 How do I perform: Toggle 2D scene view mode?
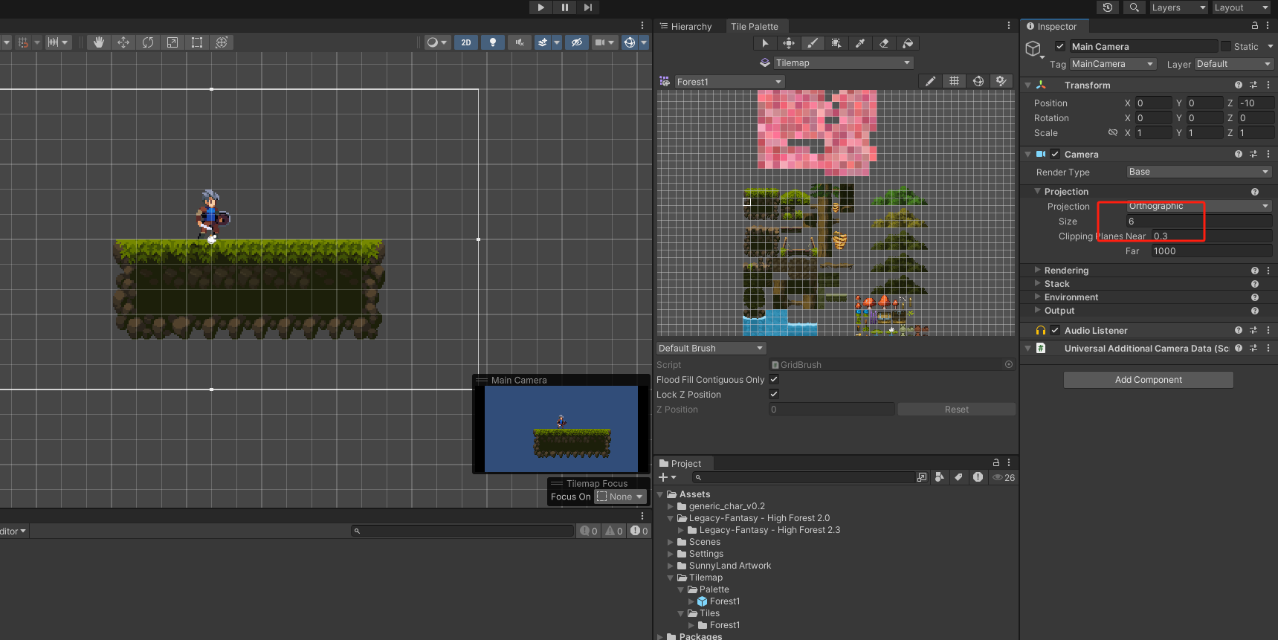coord(466,42)
